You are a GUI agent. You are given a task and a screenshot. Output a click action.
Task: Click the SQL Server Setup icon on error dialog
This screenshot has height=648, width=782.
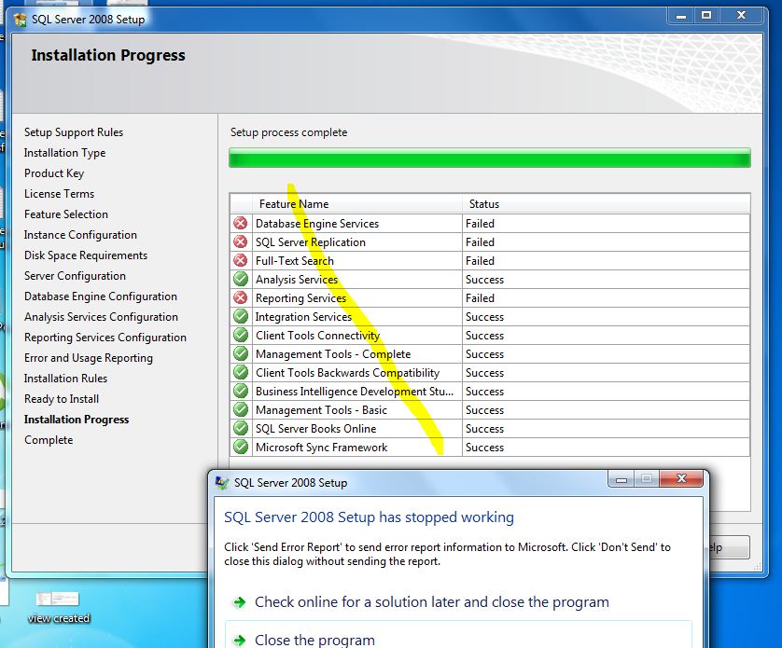(222, 482)
